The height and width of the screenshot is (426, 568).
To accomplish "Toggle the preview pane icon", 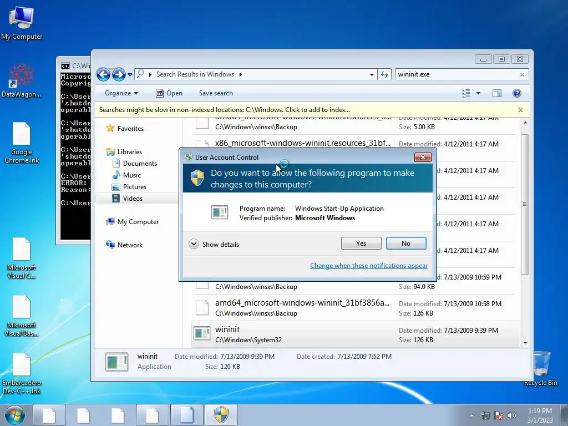I will pyautogui.click(x=497, y=93).
